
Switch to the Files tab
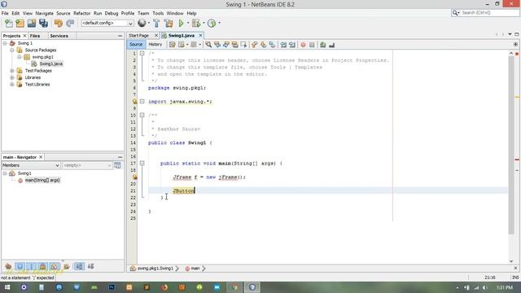click(x=35, y=36)
